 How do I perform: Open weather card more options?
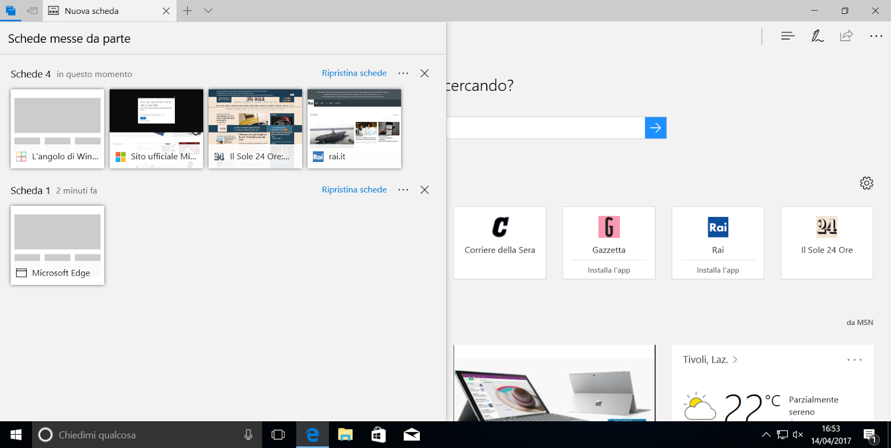[x=854, y=360]
